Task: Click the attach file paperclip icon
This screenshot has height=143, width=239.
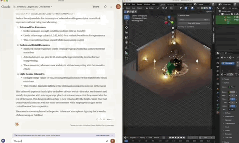Action: pos(107,141)
